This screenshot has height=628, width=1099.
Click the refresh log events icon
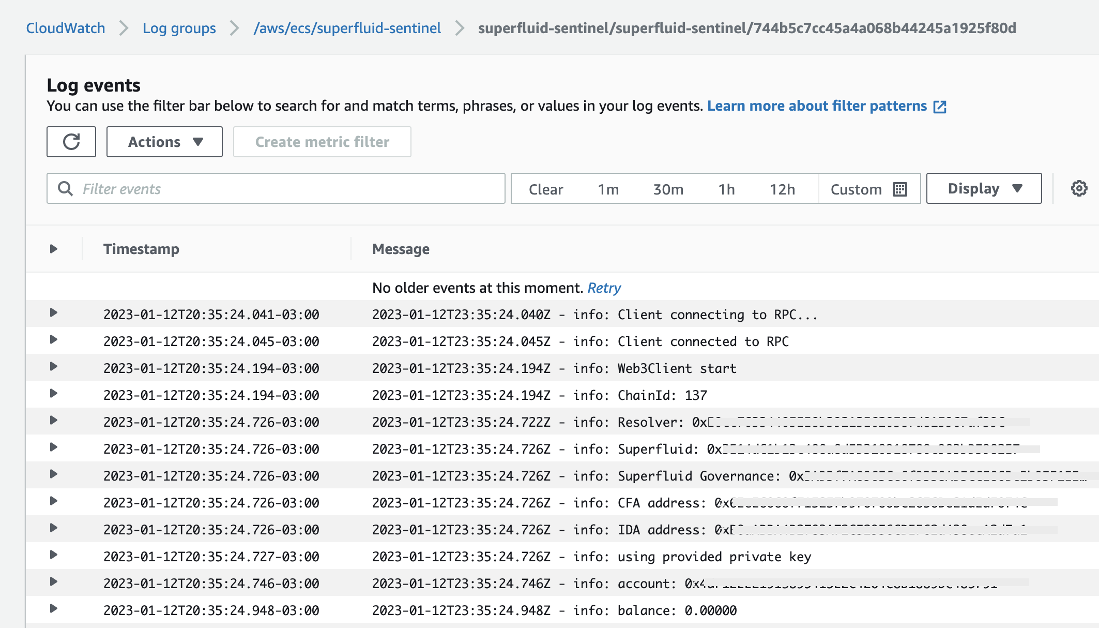pyautogui.click(x=71, y=142)
